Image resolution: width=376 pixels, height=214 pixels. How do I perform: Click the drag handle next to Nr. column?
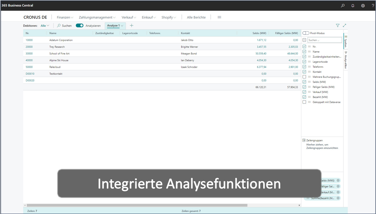[309, 47]
